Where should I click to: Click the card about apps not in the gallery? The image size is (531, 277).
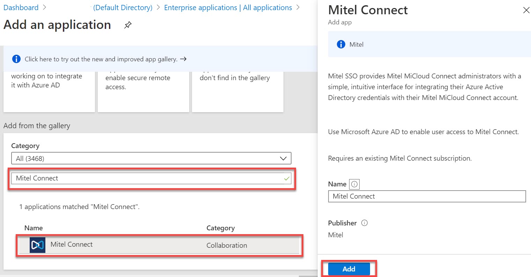pos(238,92)
